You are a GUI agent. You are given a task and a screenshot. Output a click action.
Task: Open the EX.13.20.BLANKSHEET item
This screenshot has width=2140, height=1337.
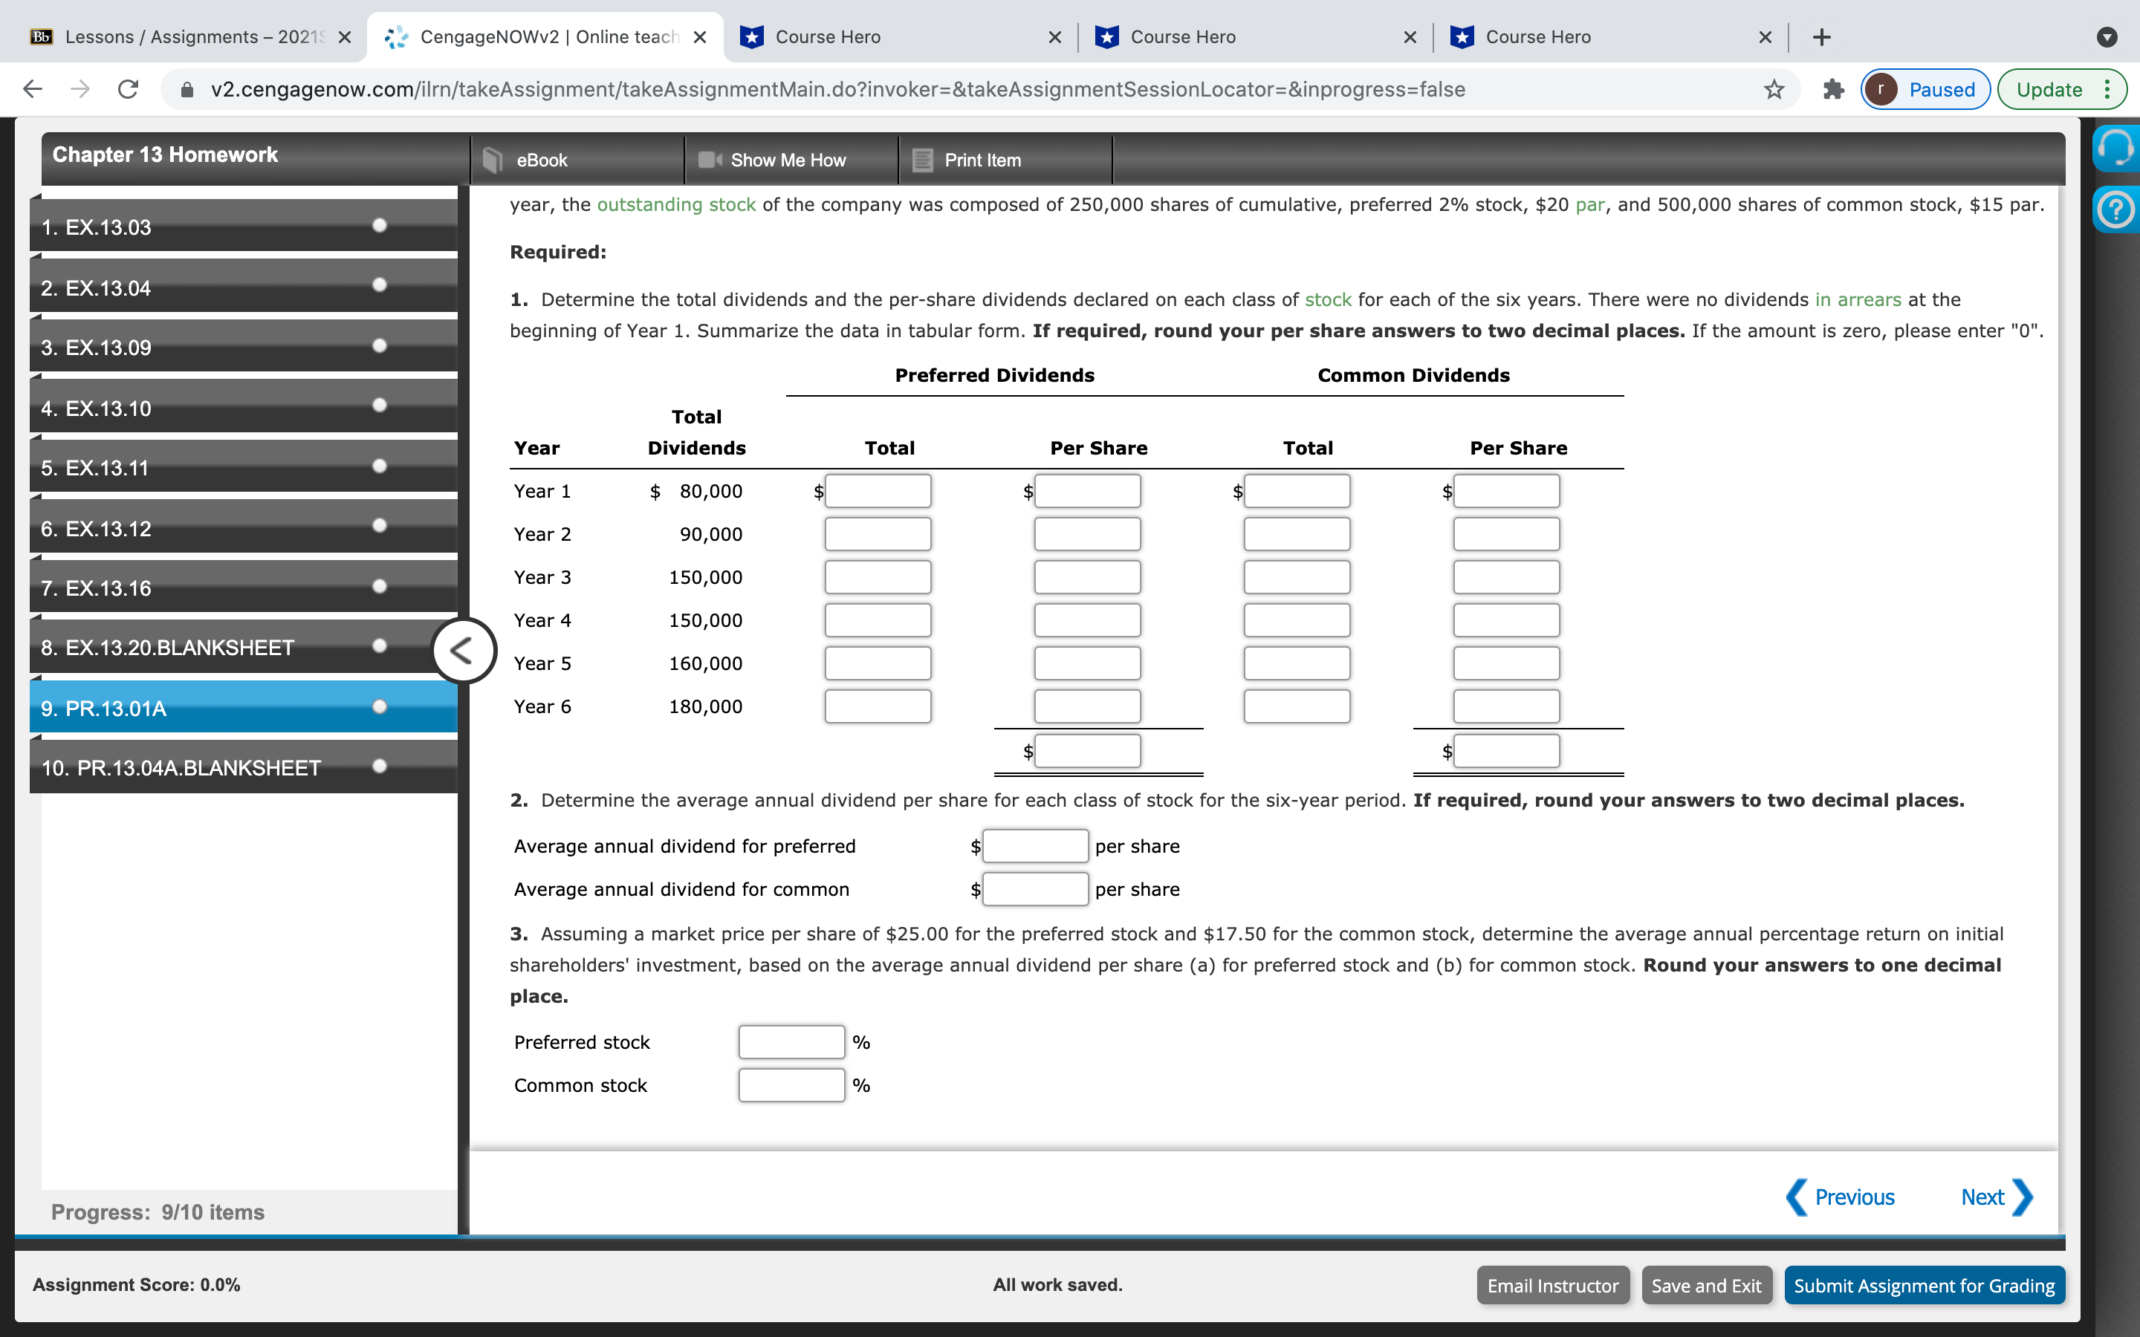[168, 648]
